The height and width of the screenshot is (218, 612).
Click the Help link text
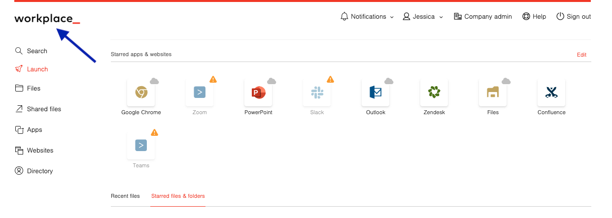click(540, 16)
